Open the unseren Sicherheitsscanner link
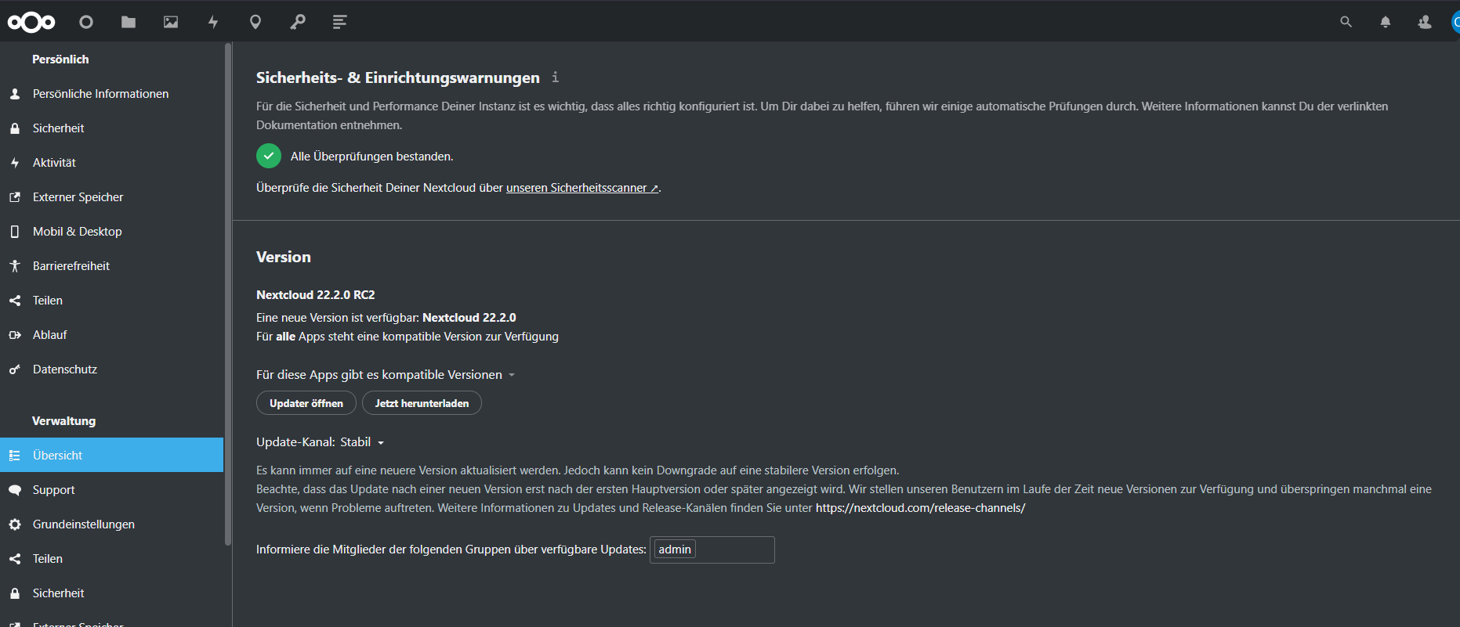Viewport: 1460px width, 627px height. tap(582, 188)
